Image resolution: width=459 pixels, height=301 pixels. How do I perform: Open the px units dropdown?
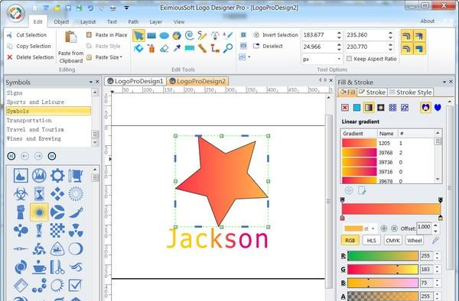pos(321,59)
